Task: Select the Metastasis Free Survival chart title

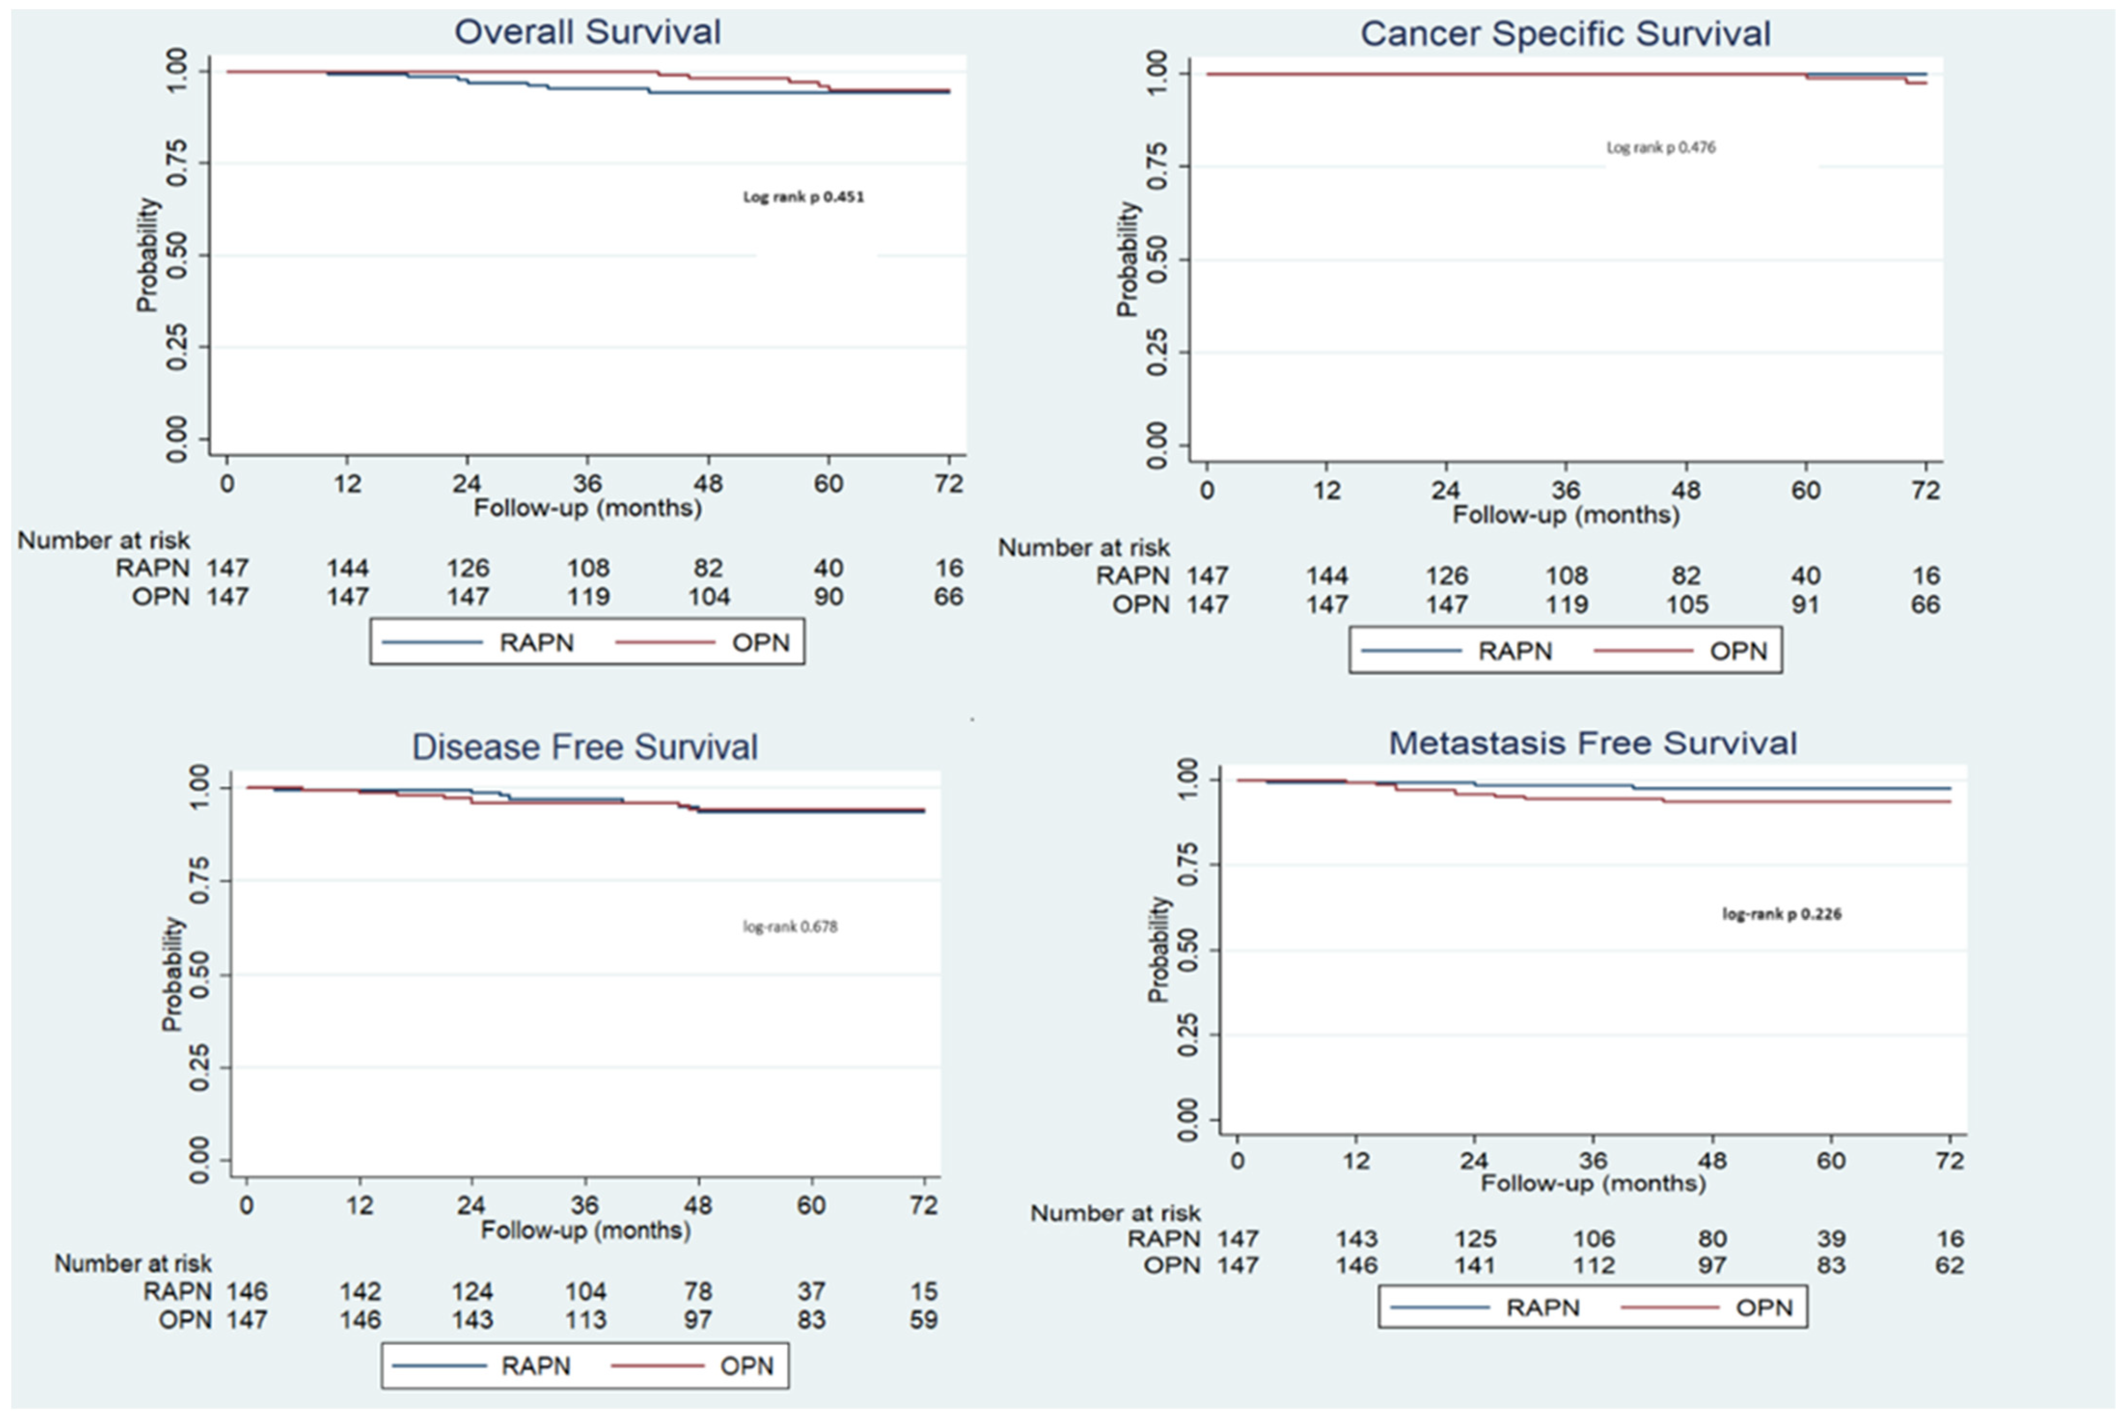Action: click(1591, 743)
